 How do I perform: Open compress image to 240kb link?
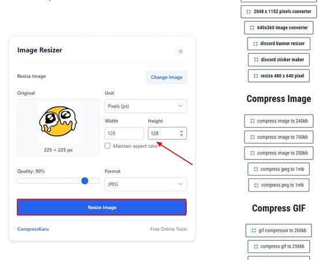[279, 121]
